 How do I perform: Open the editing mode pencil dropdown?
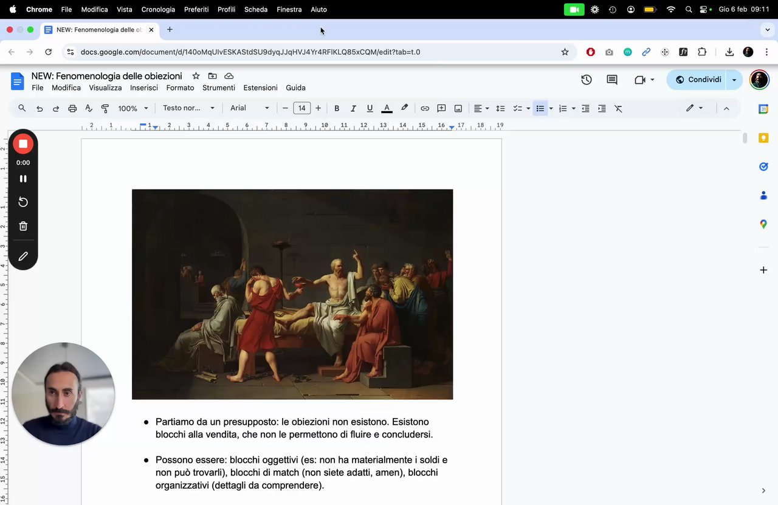[x=694, y=108]
